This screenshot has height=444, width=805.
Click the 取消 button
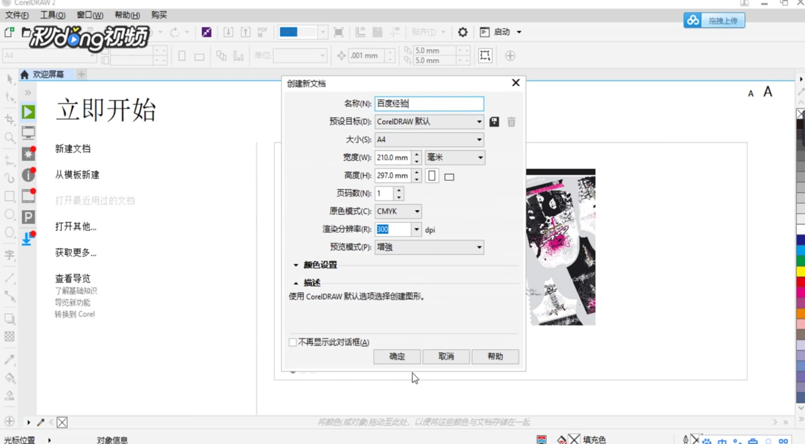coord(446,357)
